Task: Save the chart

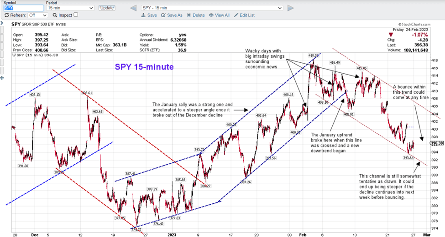Action: click(152, 15)
